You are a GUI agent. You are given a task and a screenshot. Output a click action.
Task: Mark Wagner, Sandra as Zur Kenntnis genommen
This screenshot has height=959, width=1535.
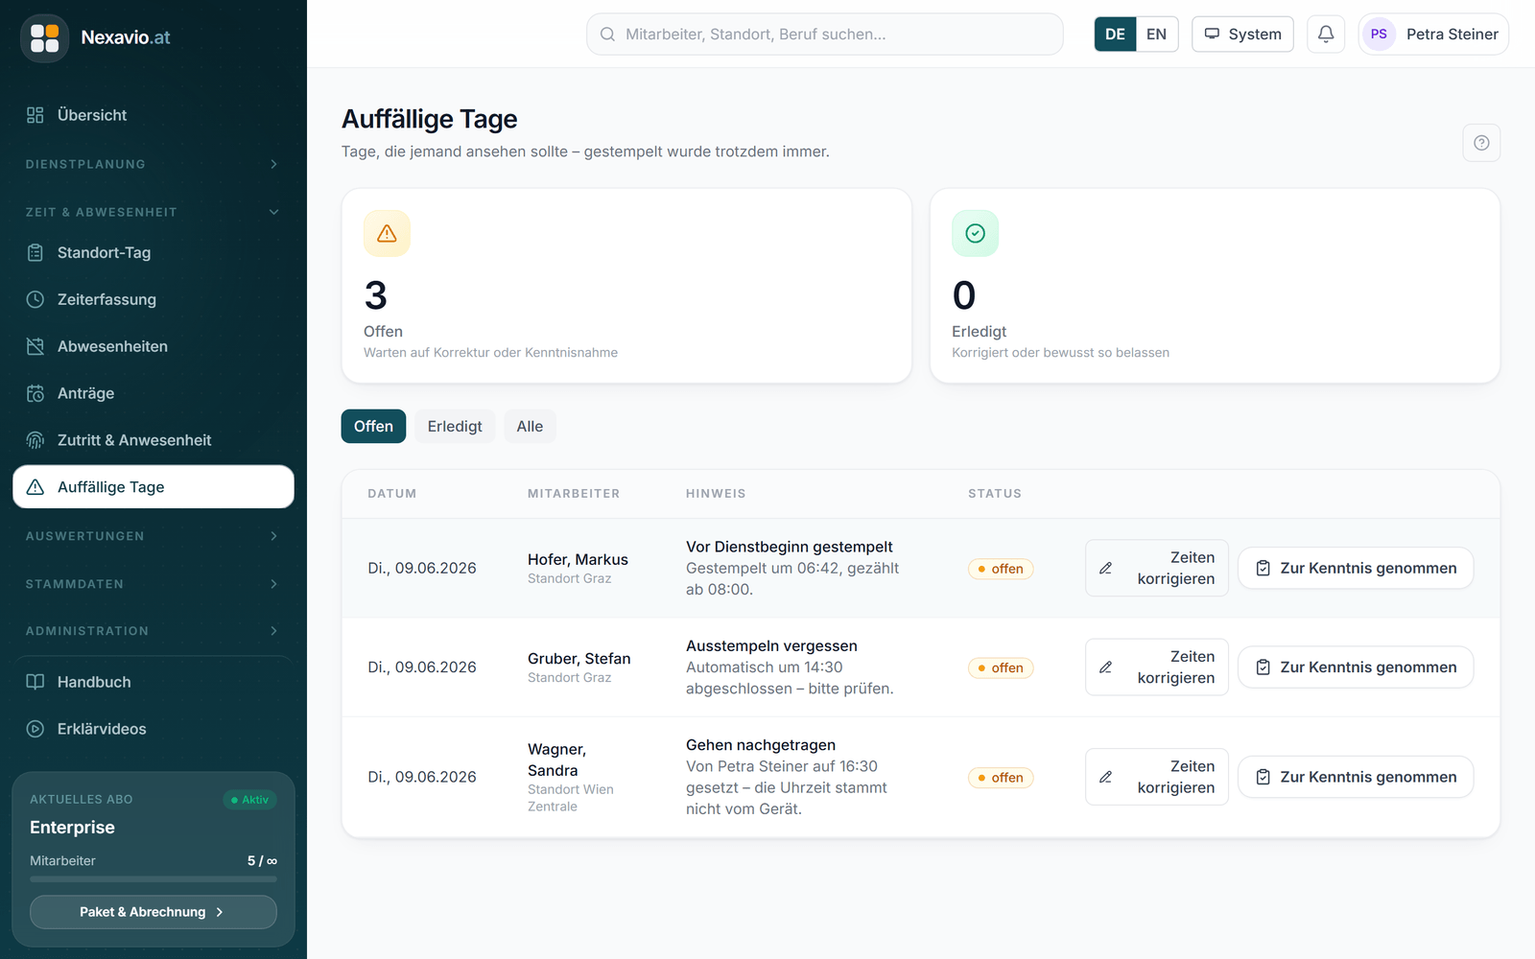tap(1356, 777)
